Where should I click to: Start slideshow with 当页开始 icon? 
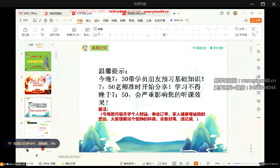coord(55,29)
